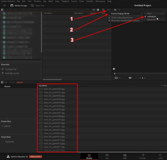The image size is (167, 160).
Task: Select slow_mo_paint0008.jpg clip
Action: click(54, 116)
